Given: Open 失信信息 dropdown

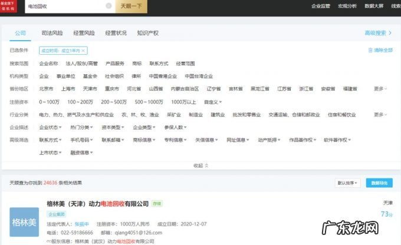Looking at the screenshot, I should [206, 140].
